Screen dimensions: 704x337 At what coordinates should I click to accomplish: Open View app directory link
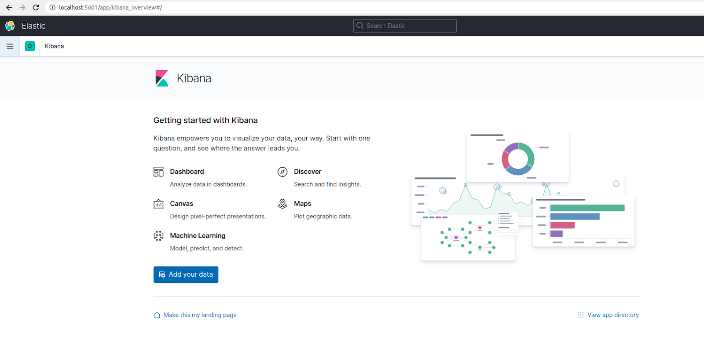pos(613,315)
